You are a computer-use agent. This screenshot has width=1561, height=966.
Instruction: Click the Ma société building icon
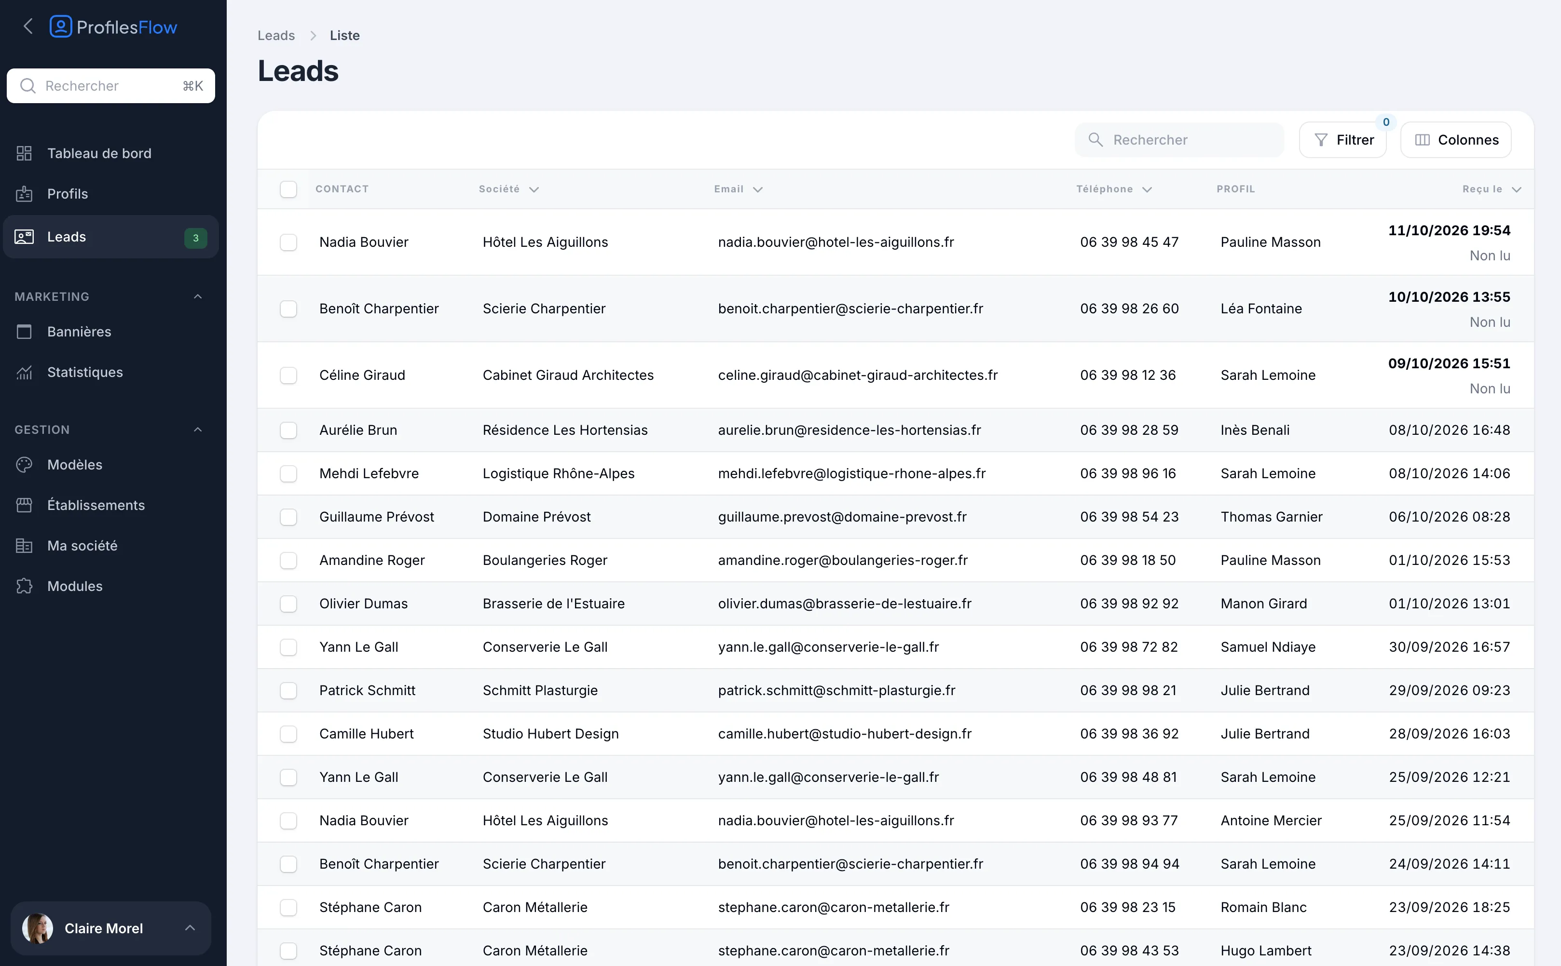pos(24,546)
